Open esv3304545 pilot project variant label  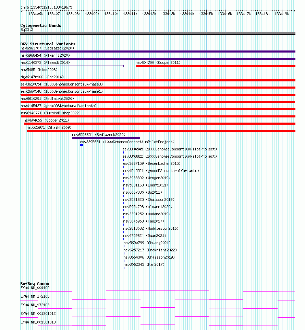pos(170,149)
